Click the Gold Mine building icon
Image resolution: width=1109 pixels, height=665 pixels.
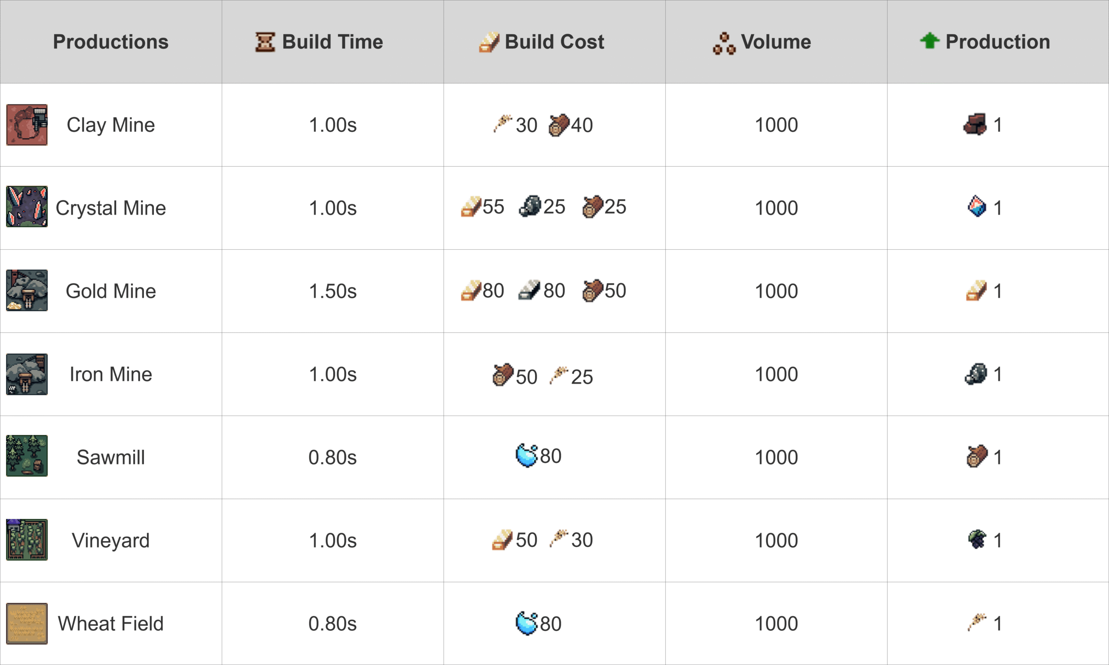pos(27,291)
